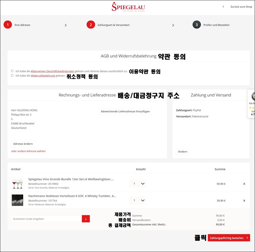
Task: Click the 59,90 € item price
Action: [221, 184]
